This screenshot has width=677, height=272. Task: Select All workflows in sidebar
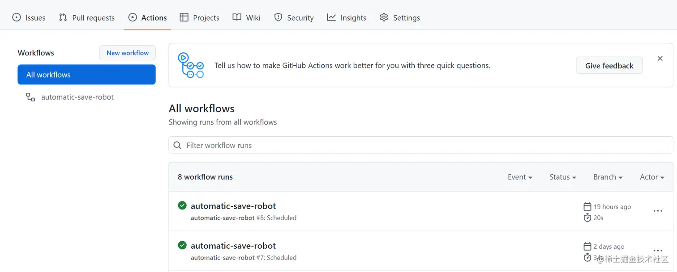(86, 75)
